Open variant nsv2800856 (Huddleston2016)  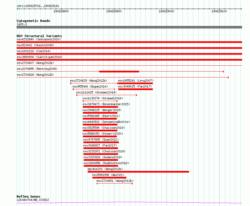click(106, 163)
